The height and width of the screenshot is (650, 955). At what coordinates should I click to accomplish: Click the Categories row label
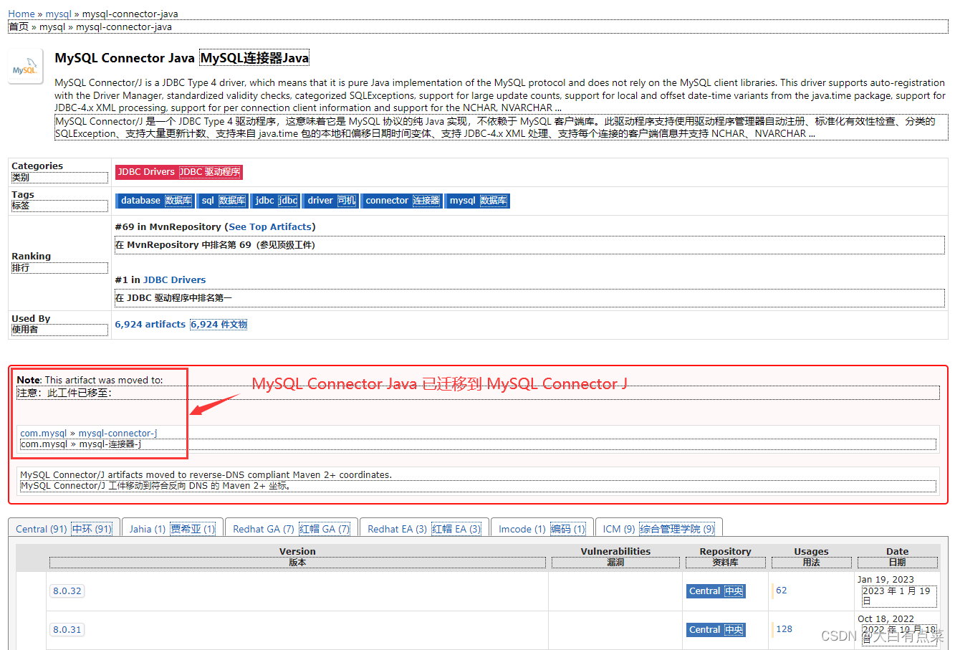[x=37, y=166]
